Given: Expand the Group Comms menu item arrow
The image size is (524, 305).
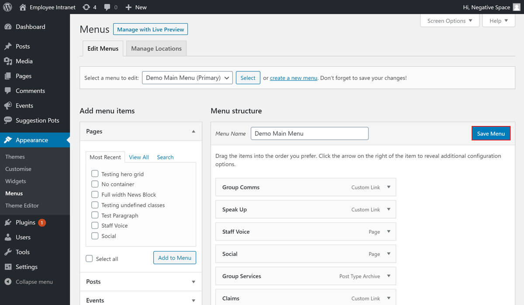Looking at the screenshot, I should click(x=389, y=187).
